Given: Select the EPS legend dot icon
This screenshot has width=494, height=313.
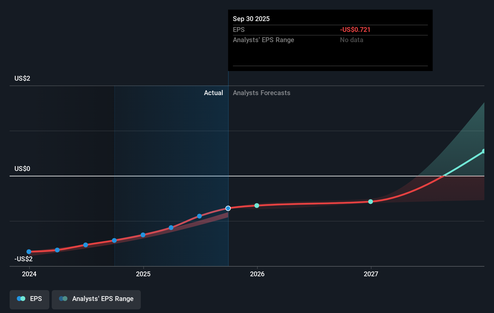Looking at the screenshot, I should click(x=21, y=298).
